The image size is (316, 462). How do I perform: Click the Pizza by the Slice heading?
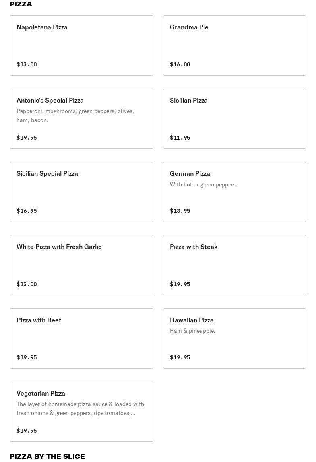[47, 456]
